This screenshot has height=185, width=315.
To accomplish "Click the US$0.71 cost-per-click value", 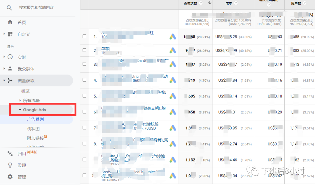I will [x=275, y=51].
